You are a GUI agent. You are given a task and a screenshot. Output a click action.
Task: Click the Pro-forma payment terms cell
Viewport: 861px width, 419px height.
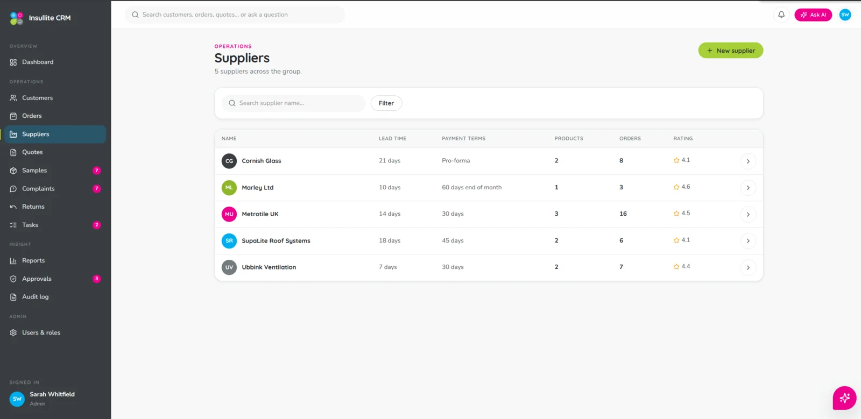456,161
